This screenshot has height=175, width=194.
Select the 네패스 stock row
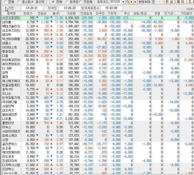click(98, 43)
